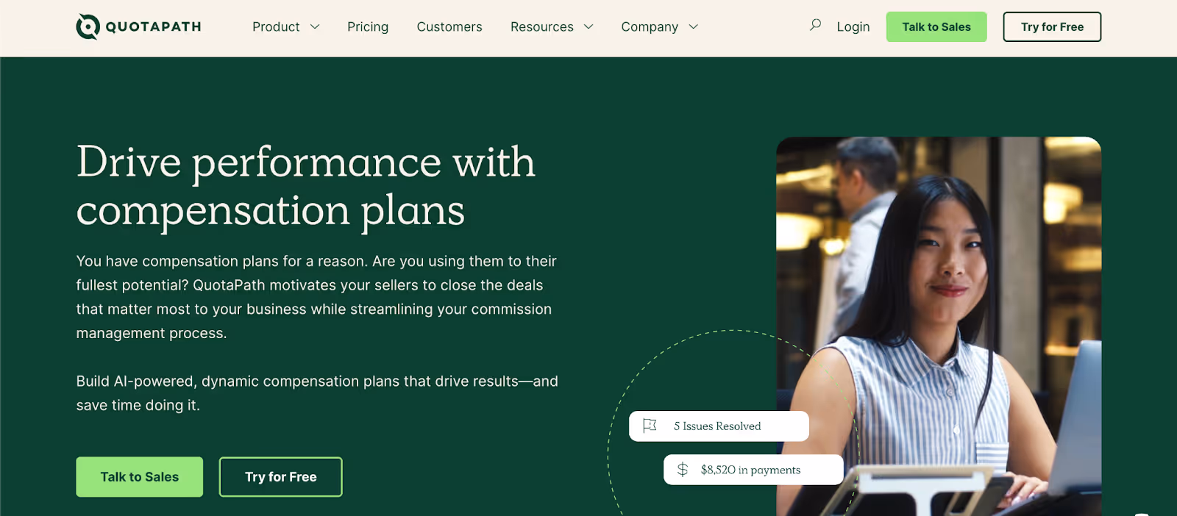Viewport: 1177px width, 516px height.
Task: Click the $8,520 in payments card
Action: [753, 470]
